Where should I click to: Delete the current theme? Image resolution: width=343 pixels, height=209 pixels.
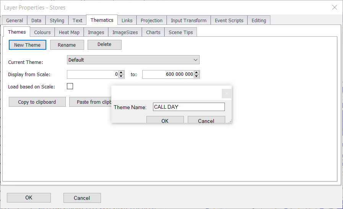104,45
